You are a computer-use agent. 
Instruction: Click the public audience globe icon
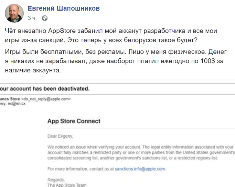(x=45, y=18)
